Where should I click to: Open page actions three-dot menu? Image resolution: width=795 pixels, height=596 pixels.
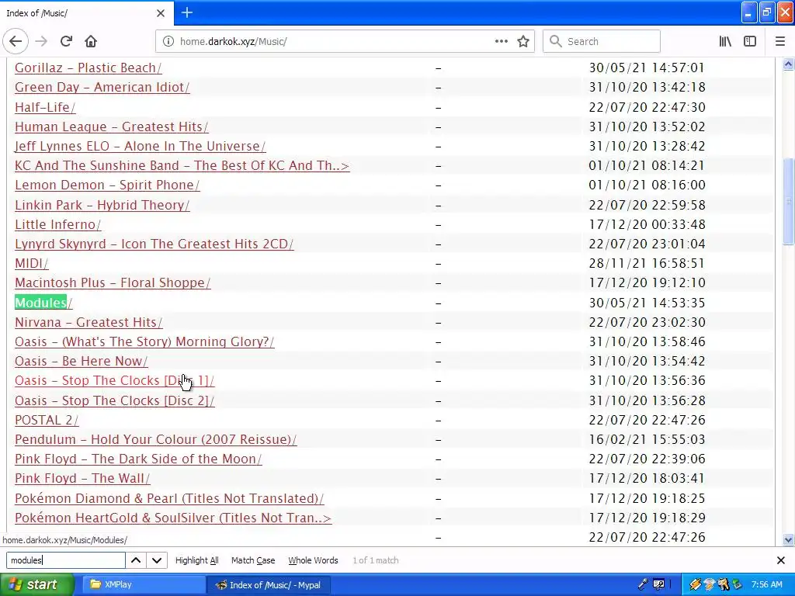[501, 42]
